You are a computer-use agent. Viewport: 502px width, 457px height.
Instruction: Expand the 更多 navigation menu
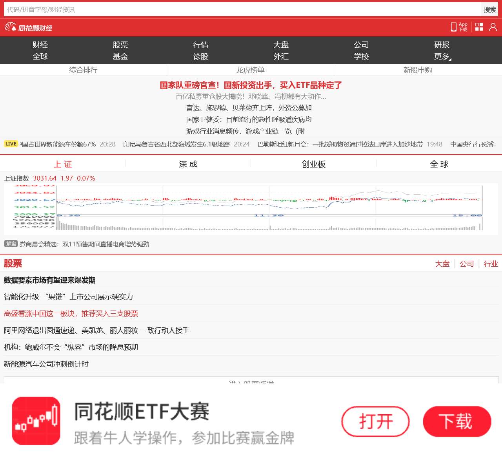442,56
